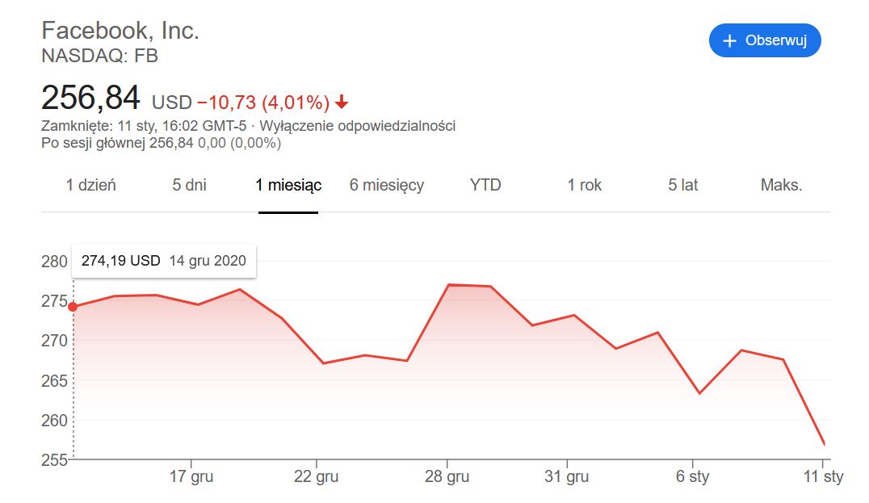Click the 17 gru axis date label
Screen dimensions: 869x503
(191, 477)
